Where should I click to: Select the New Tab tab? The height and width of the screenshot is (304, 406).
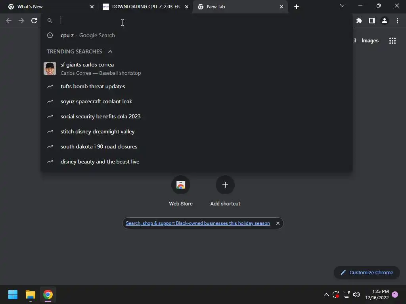[x=239, y=7]
